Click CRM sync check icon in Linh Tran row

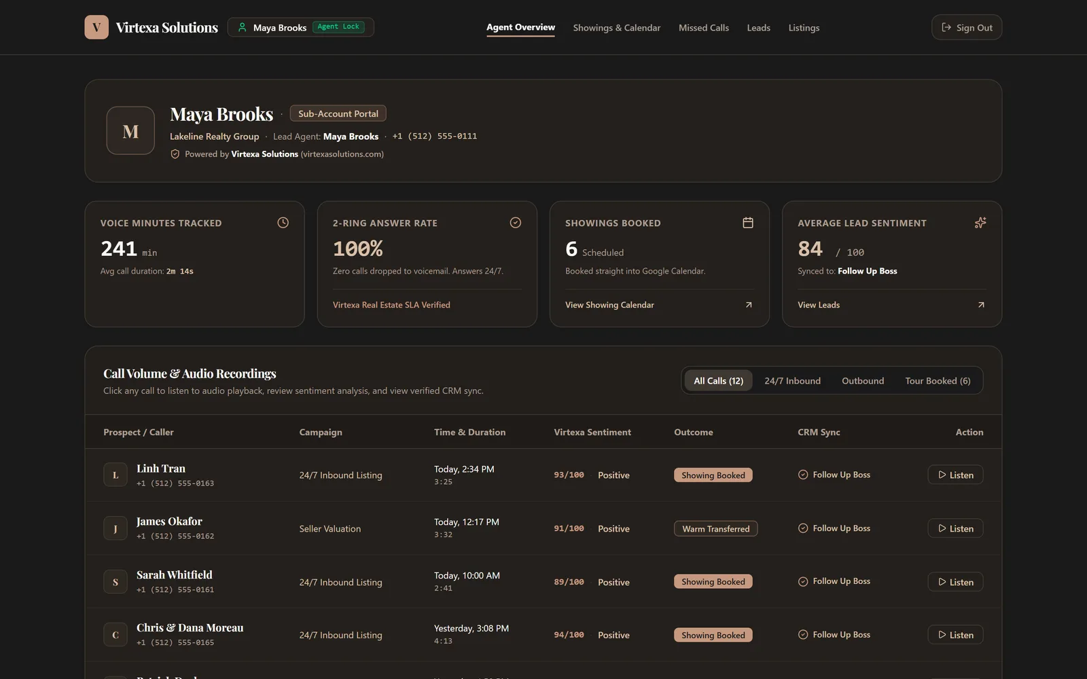803,475
